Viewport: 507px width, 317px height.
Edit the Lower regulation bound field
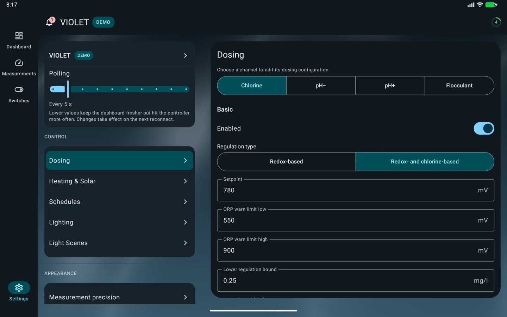point(356,281)
